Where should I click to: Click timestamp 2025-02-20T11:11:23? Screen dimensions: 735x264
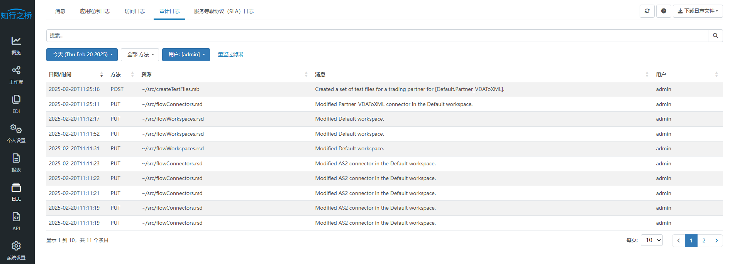point(74,163)
